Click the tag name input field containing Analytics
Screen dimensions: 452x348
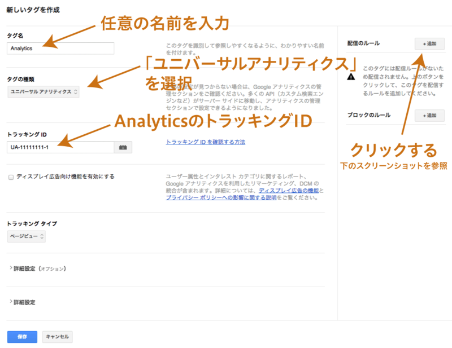point(60,49)
